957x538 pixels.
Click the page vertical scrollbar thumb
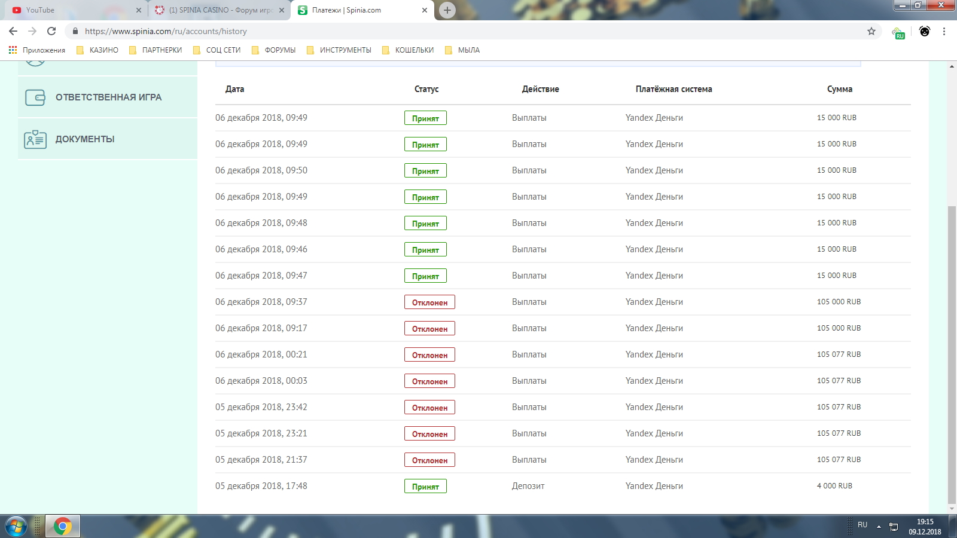[952, 355]
